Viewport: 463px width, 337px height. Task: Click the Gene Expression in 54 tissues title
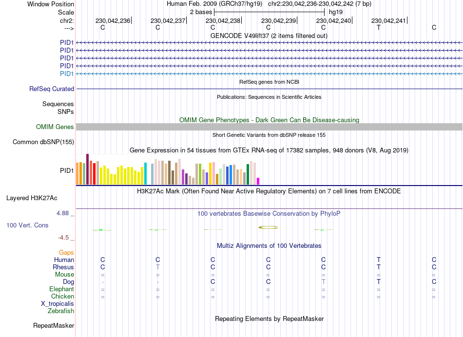[x=269, y=150]
